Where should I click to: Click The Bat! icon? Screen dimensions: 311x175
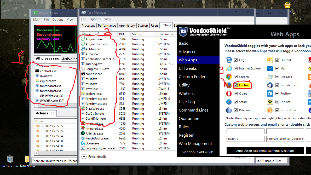pyautogui.click(x=270, y=102)
